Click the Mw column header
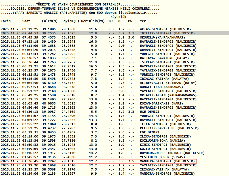Screen dimensions: 229x176 (x=130, y=21)
